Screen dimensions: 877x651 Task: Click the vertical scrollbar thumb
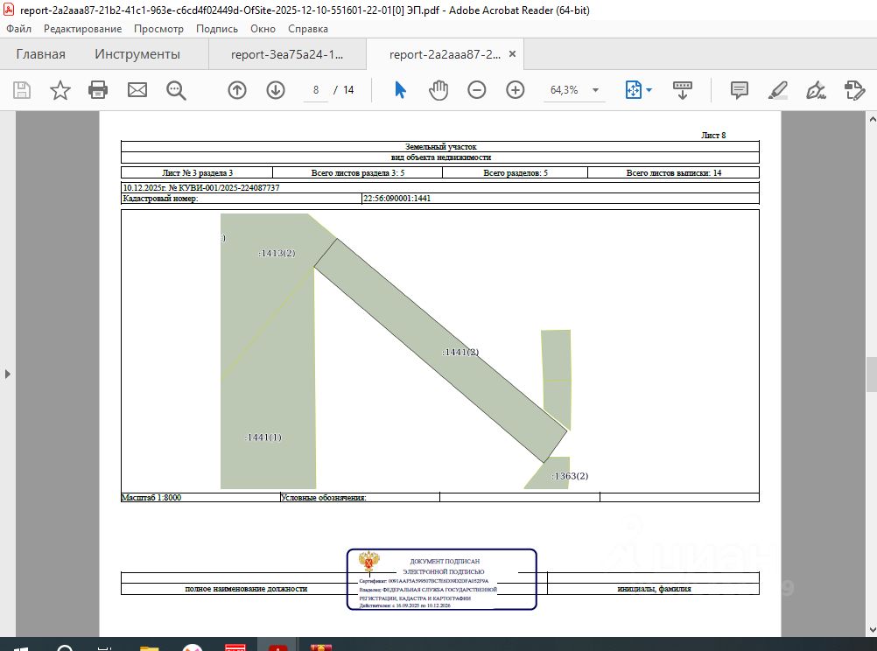tap(872, 374)
